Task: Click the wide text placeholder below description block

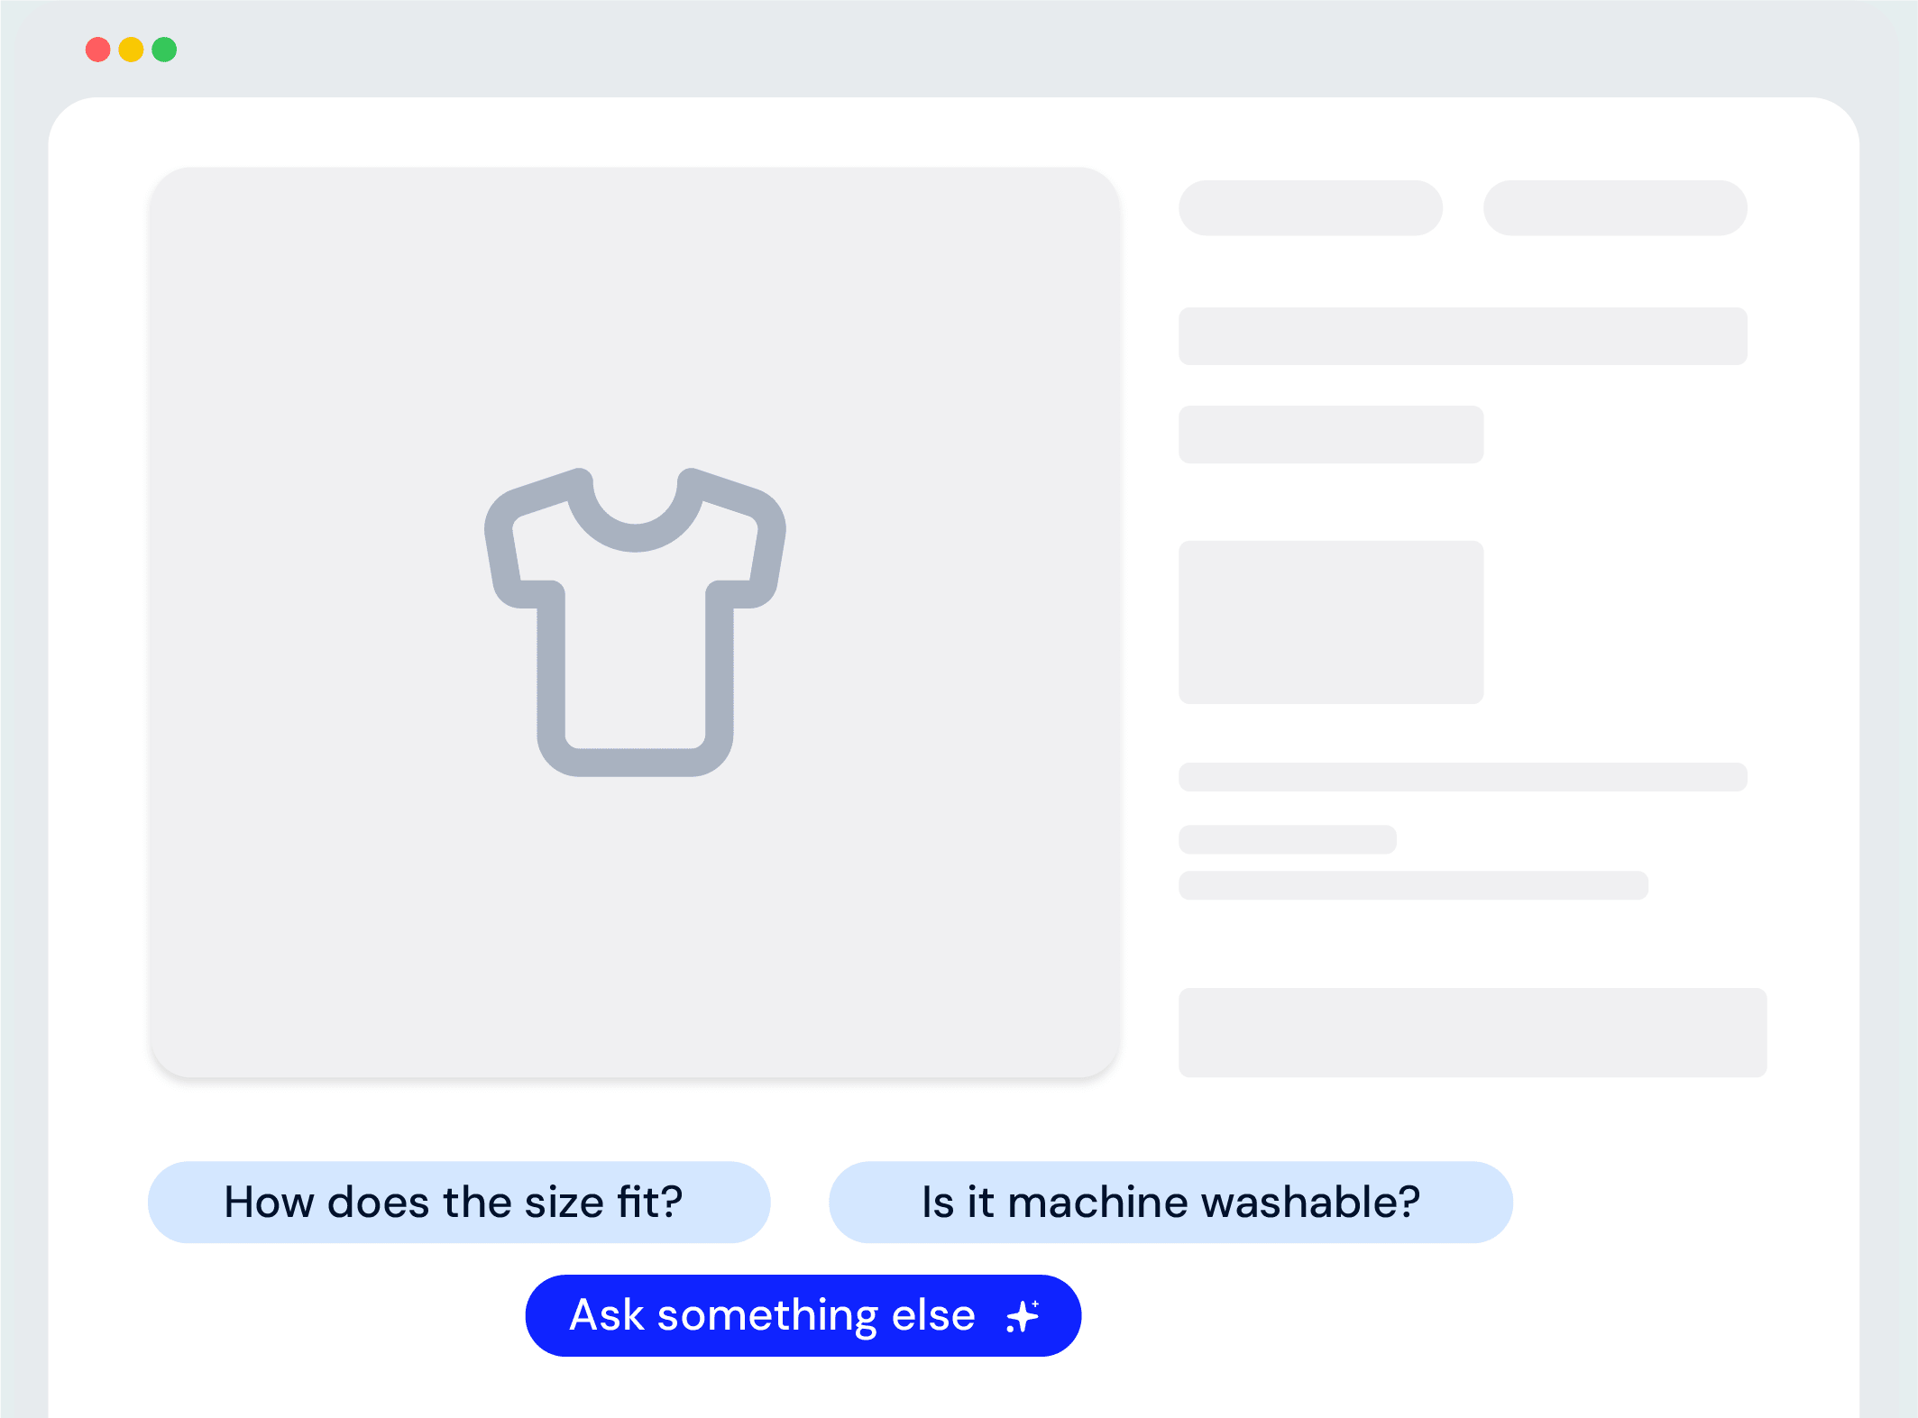Action: (1462, 776)
